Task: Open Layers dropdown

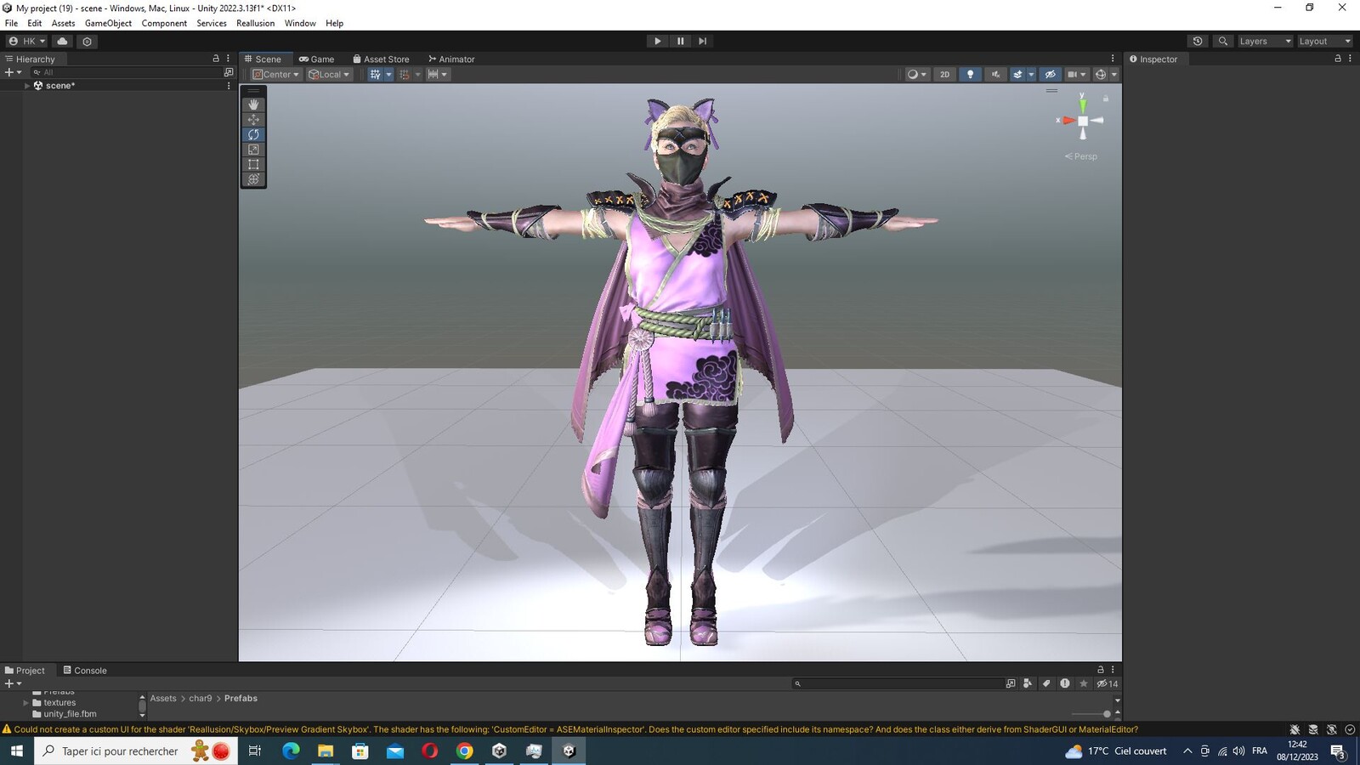Action: [x=1265, y=41]
